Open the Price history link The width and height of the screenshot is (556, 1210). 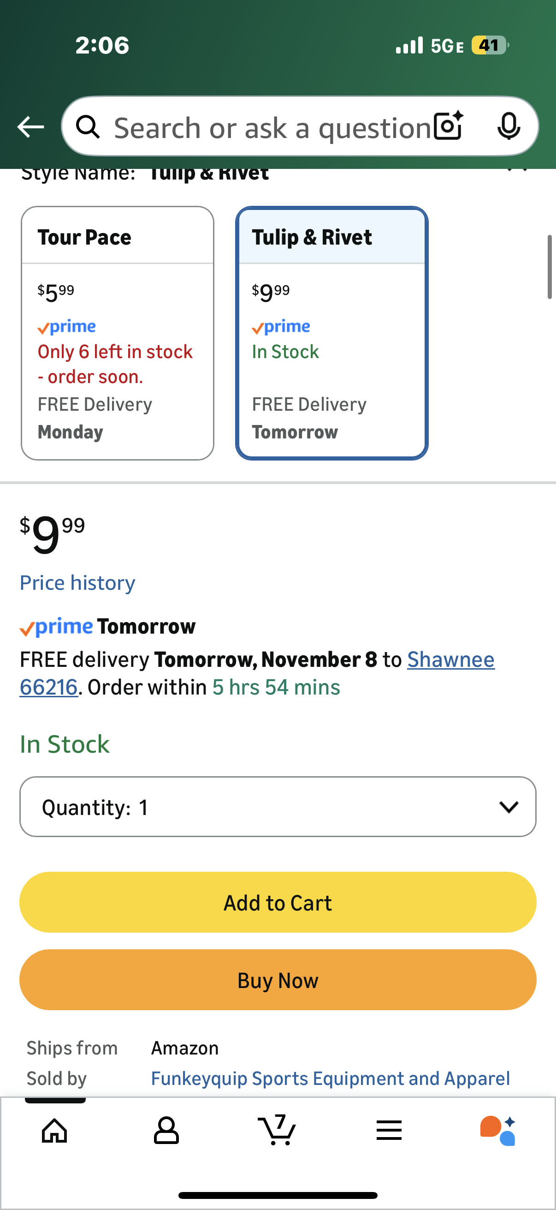pyautogui.click(x=77, y=583)
